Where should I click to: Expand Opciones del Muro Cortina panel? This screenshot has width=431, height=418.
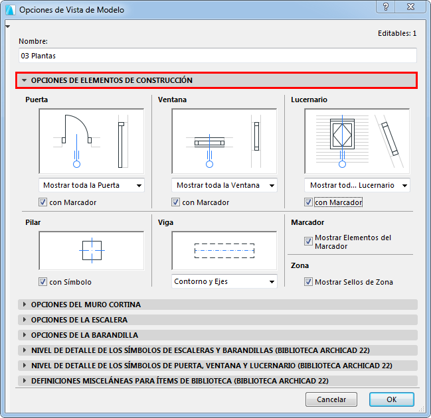pyautogui.click(x=218, y=305)
